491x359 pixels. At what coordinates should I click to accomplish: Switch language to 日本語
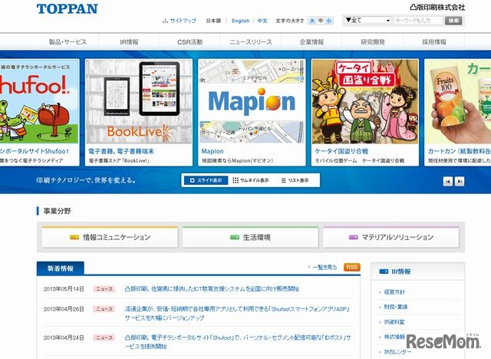click(213, 21)
